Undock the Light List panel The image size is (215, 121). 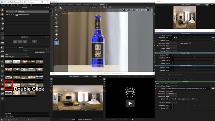46,7
